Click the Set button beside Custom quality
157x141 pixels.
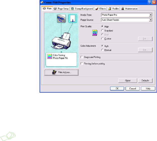tap(145, 39)
